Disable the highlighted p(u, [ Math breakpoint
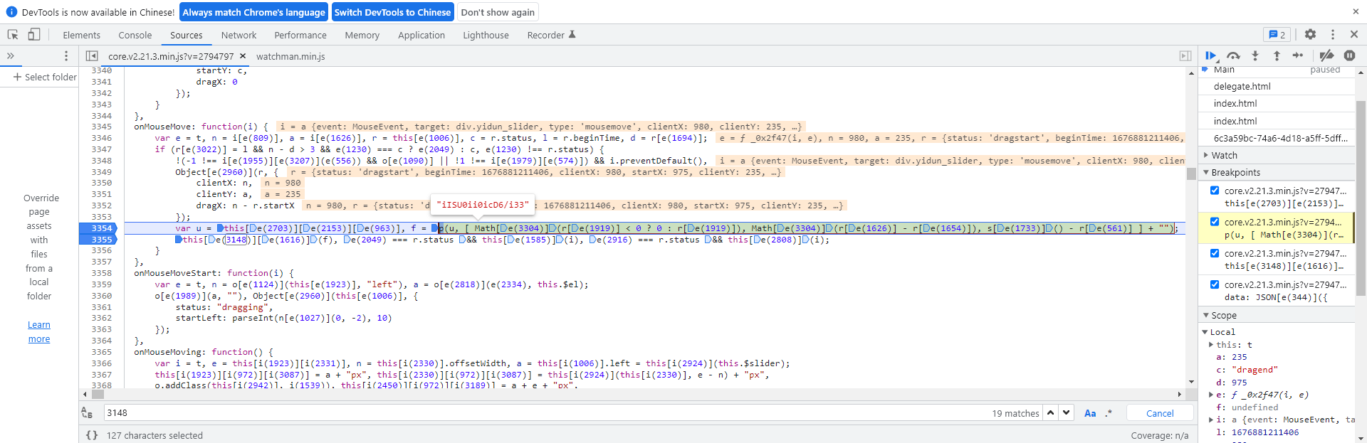This screenshot has width=1367, height=443. point(1215,222)
